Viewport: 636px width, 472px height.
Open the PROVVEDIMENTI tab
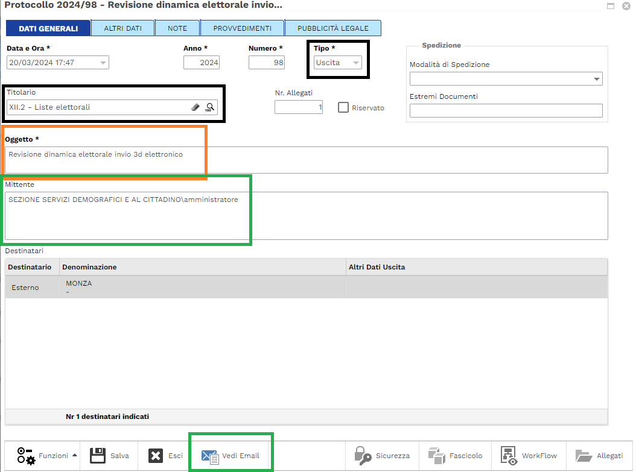click(x=242, y=28)
